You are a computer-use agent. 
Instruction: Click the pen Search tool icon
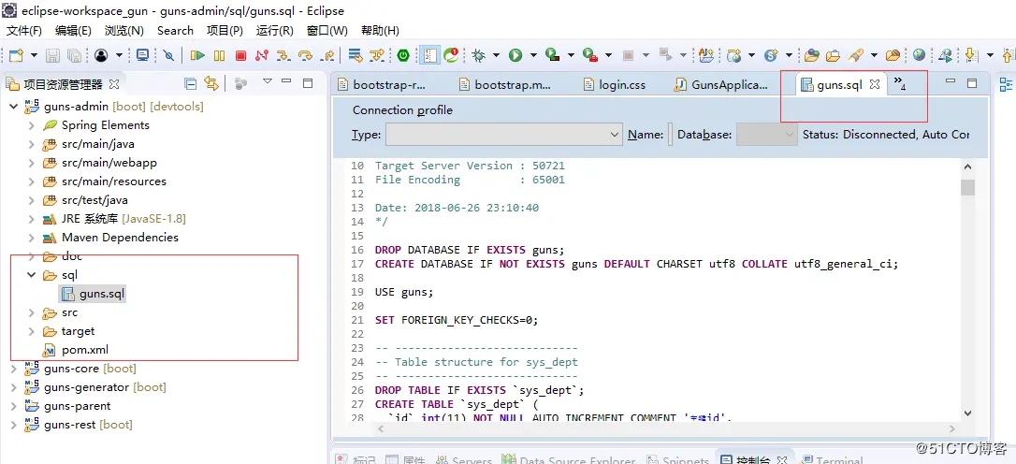(x=856, y=56)
